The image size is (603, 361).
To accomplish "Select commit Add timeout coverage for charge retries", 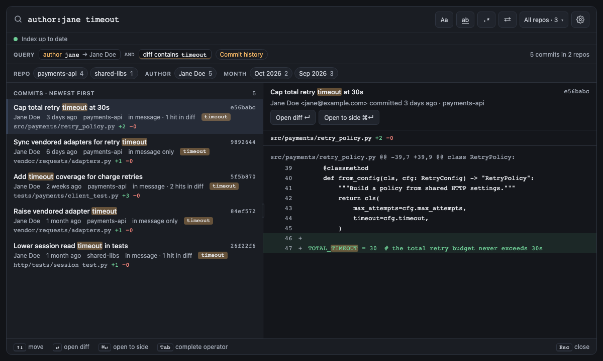I will point(135,186).
